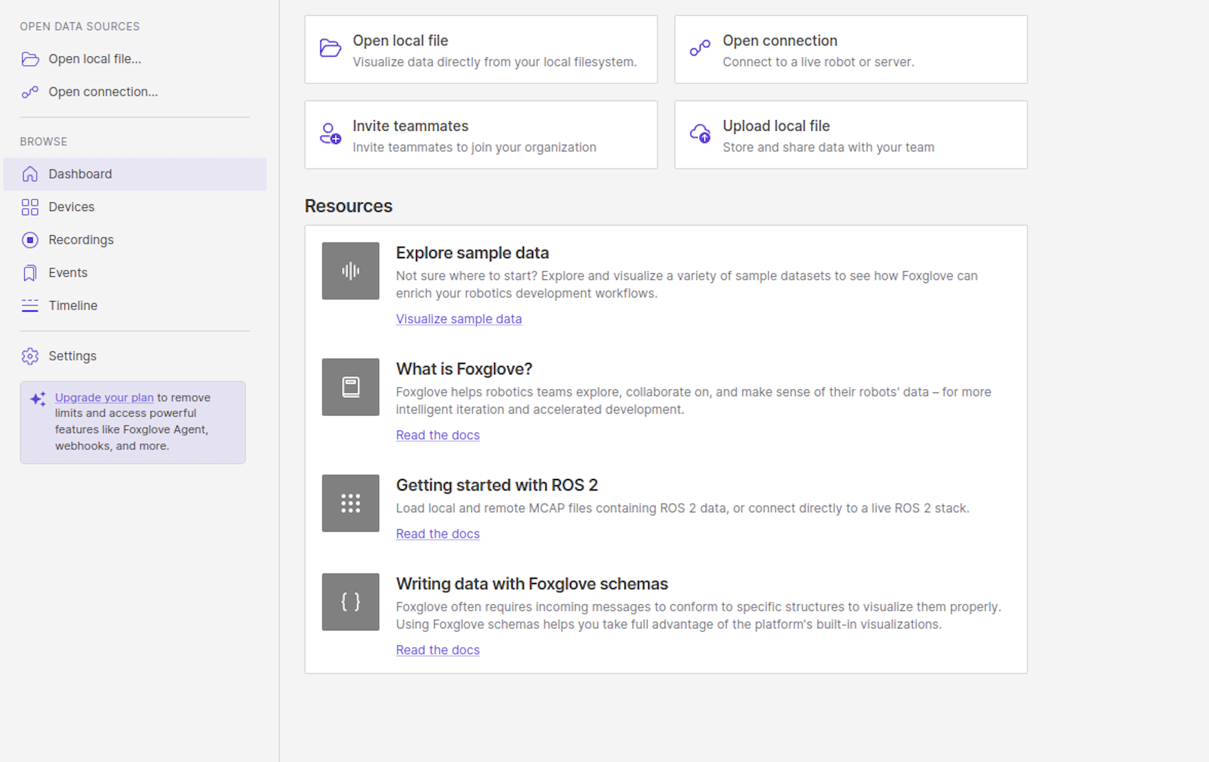1209x762 pixels.
Task: Click the Open connection card
Action: point(851,50)
